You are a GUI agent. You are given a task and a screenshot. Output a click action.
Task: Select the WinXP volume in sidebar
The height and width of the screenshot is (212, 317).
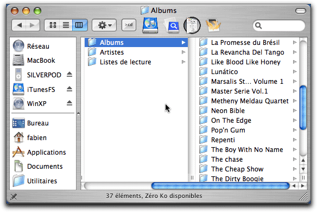pyautogui.click(x=30, y=104)
